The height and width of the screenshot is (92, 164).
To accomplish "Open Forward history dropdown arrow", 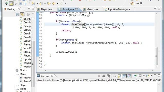I will click(x=65, y=4).
